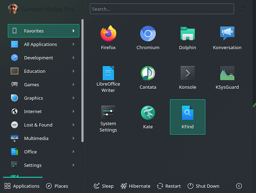Open the Chromium browser icon
This screenshot has width=256, height=193.
click(x=148, y=34)
